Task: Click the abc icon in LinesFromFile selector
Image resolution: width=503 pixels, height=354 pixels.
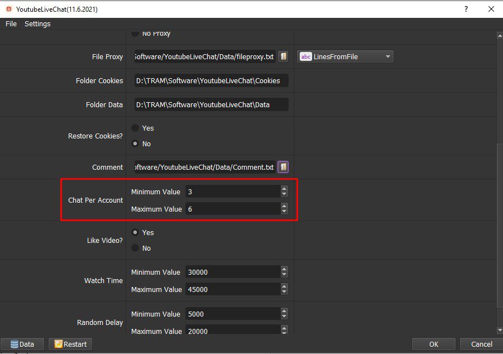Action: [306, 56]
